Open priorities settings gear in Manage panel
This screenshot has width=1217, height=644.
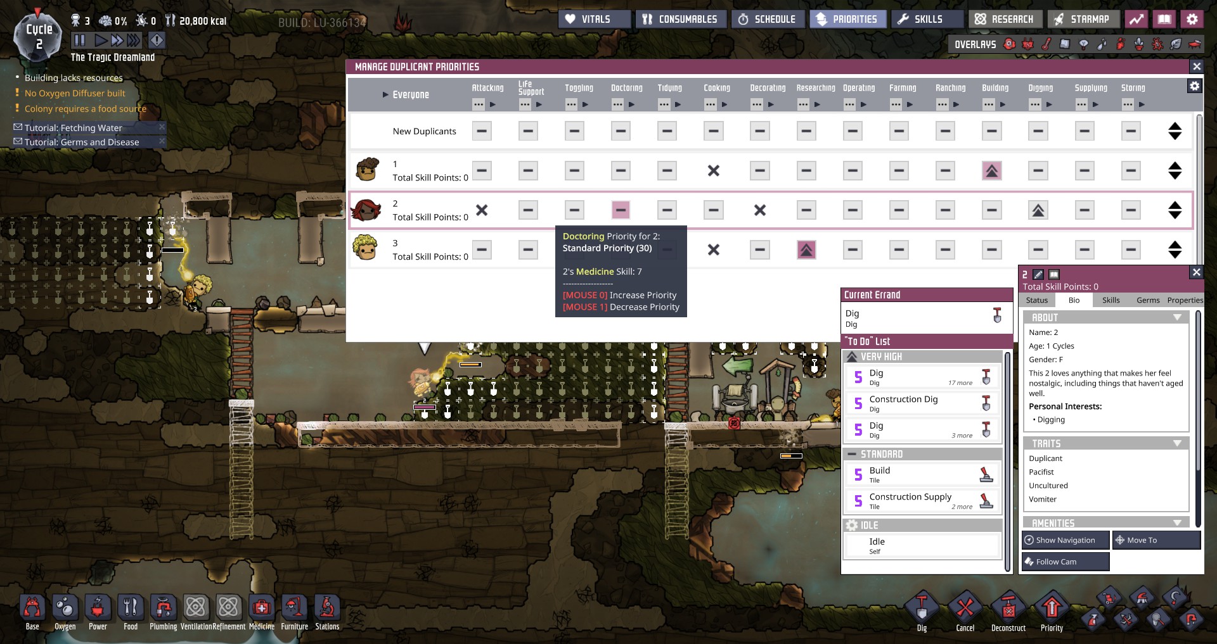point(1194,85)
